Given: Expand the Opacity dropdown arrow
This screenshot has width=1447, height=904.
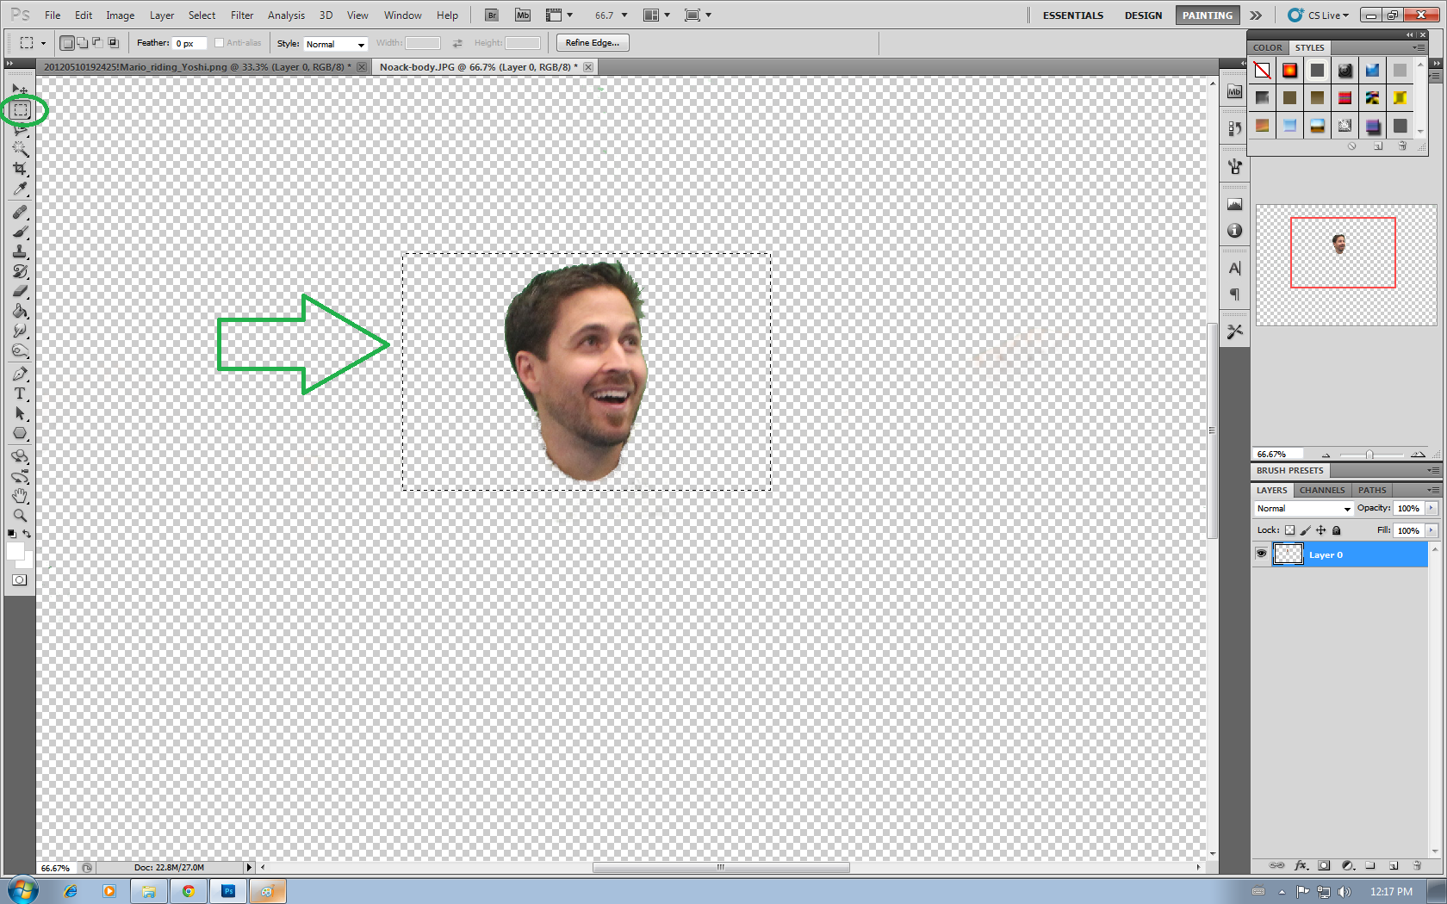Looking at the screenshot, I should pos(1432,508).
